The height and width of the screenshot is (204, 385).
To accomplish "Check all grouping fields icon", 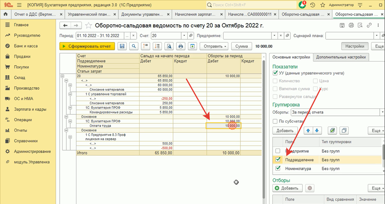I will [332, 131].
